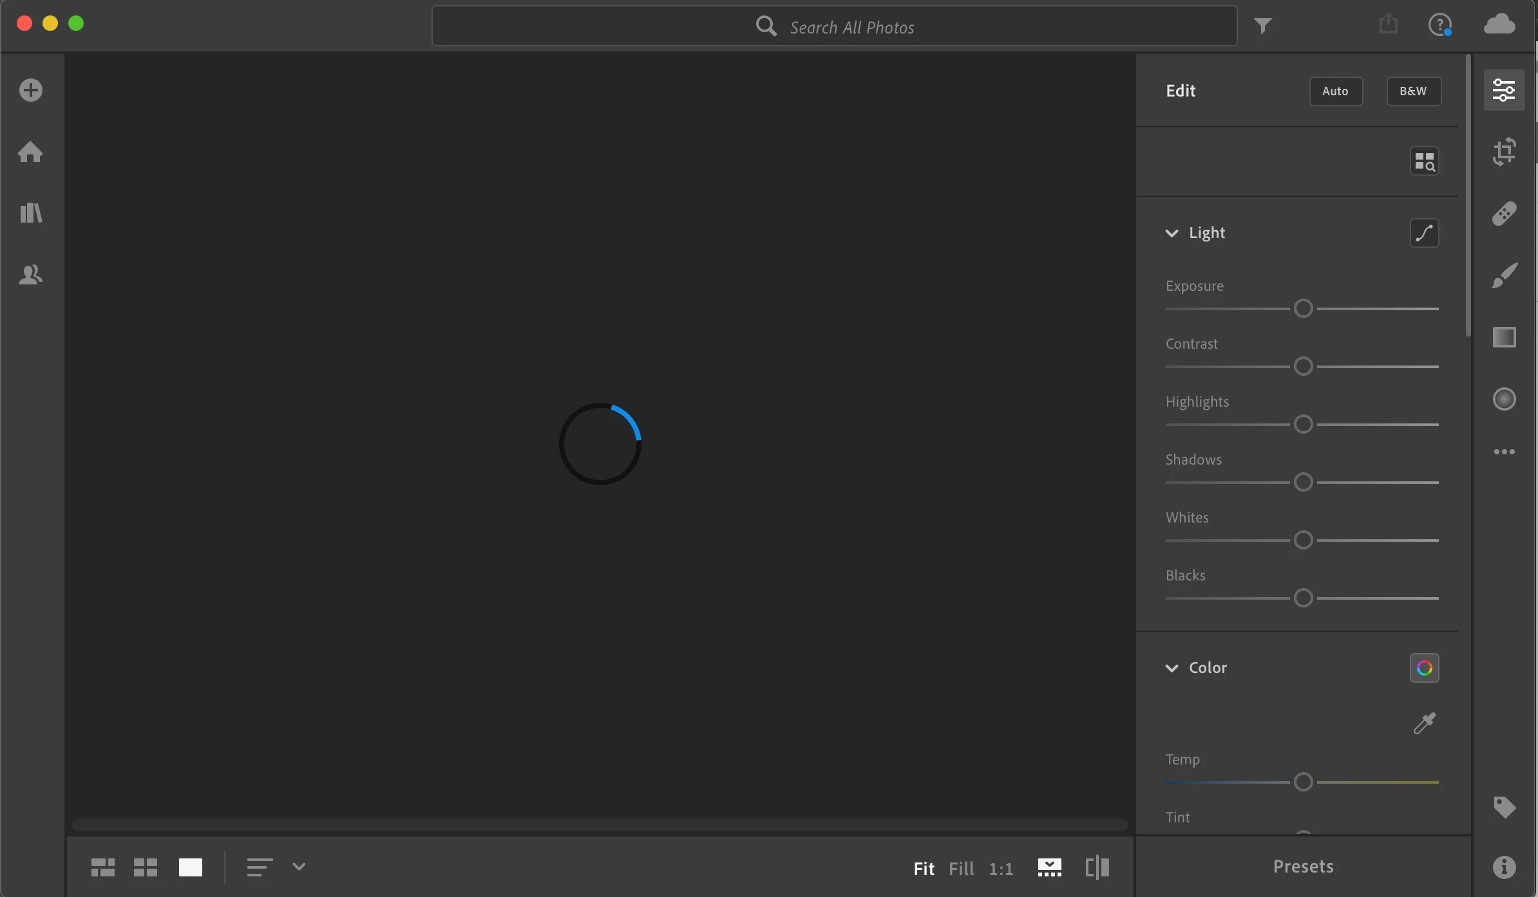Click the white balance eyedropper
This screenshot has width=1538, height=897.
click(x=1424, y=723)
